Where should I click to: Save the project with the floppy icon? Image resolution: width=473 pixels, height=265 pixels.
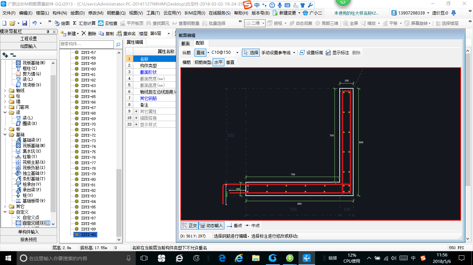point(25,23)
